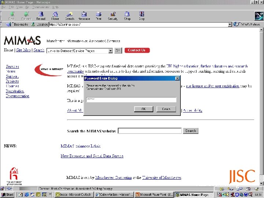Expand the Location URL dropdown arrow

click(230, 25)
